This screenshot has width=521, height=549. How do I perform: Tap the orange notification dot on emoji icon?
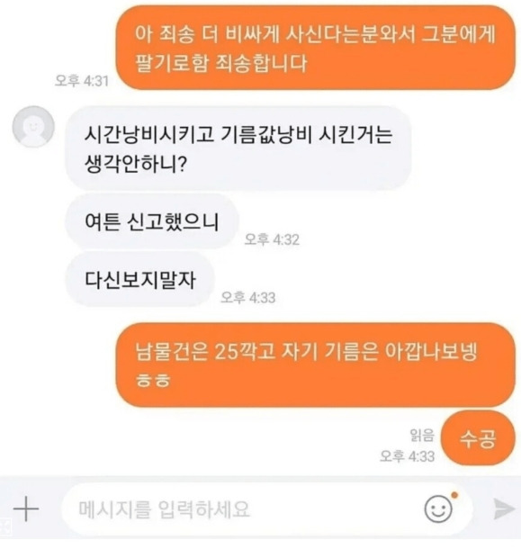tap(454, 495)
